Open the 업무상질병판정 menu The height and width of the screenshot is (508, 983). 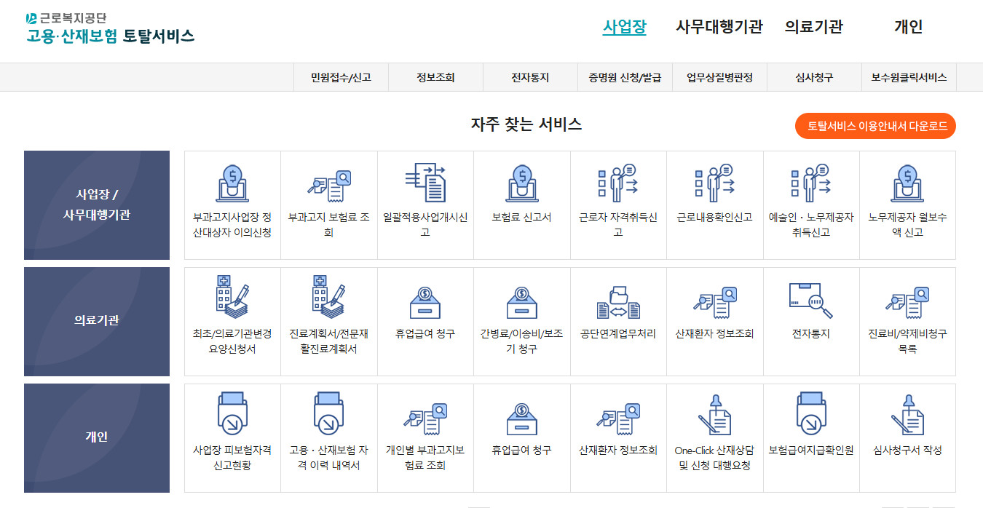point(719,77)
